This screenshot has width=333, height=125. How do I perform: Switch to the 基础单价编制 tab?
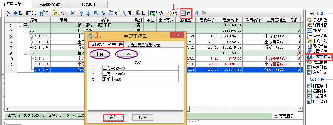[50, 5]
